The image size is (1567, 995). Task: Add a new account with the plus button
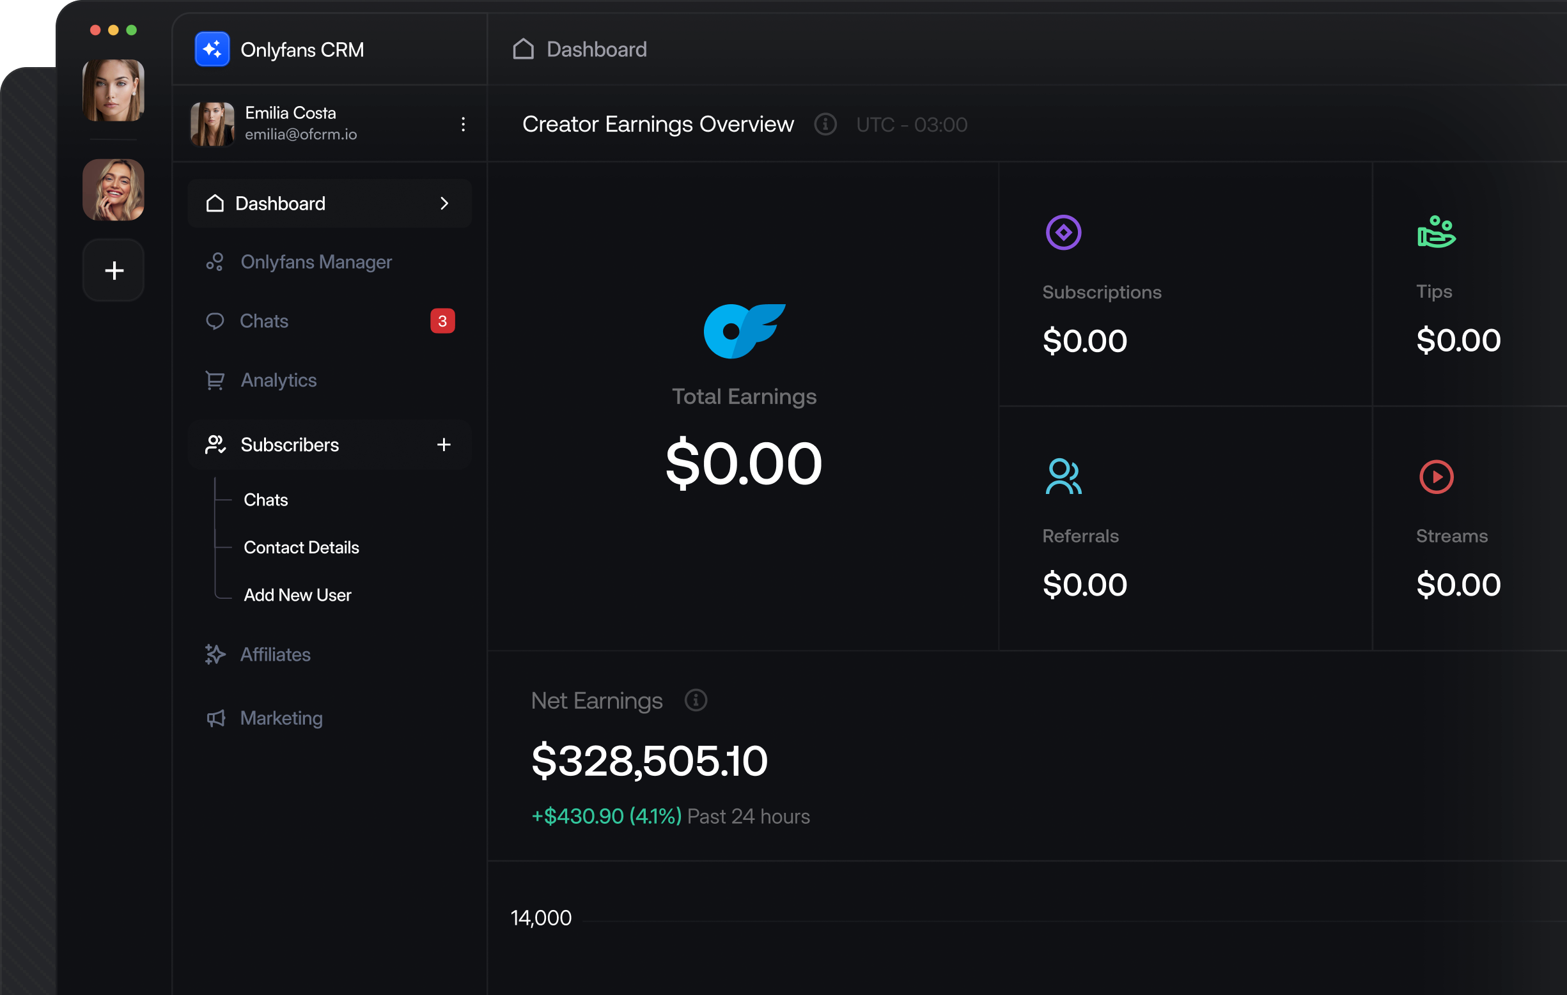[113, 270]
